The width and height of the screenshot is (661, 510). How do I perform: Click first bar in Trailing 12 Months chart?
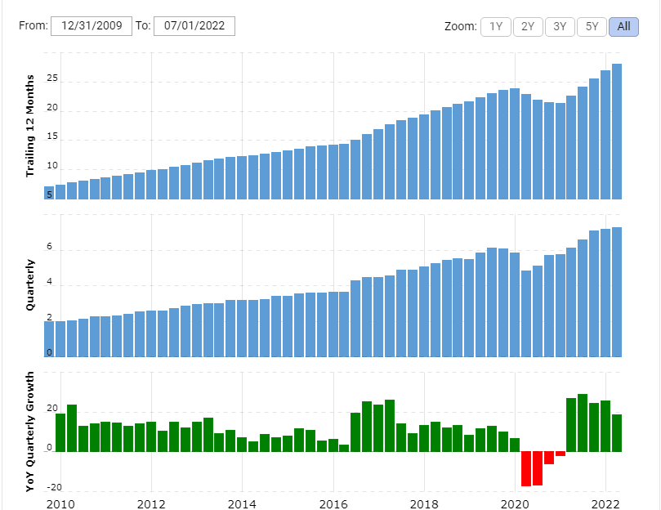[x=60, y=192]
